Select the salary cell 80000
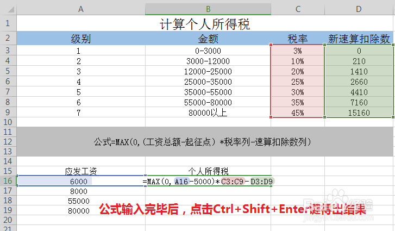Screen dimensions: 395x231 81,210
